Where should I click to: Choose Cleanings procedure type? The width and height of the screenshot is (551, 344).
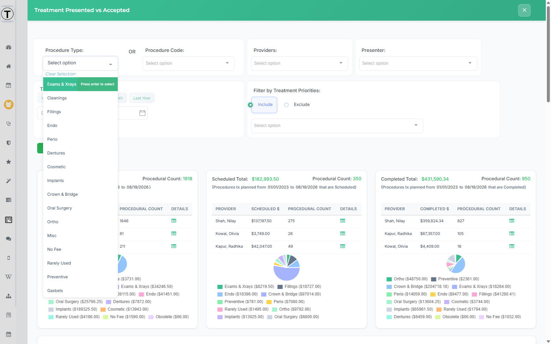(80, 98)
